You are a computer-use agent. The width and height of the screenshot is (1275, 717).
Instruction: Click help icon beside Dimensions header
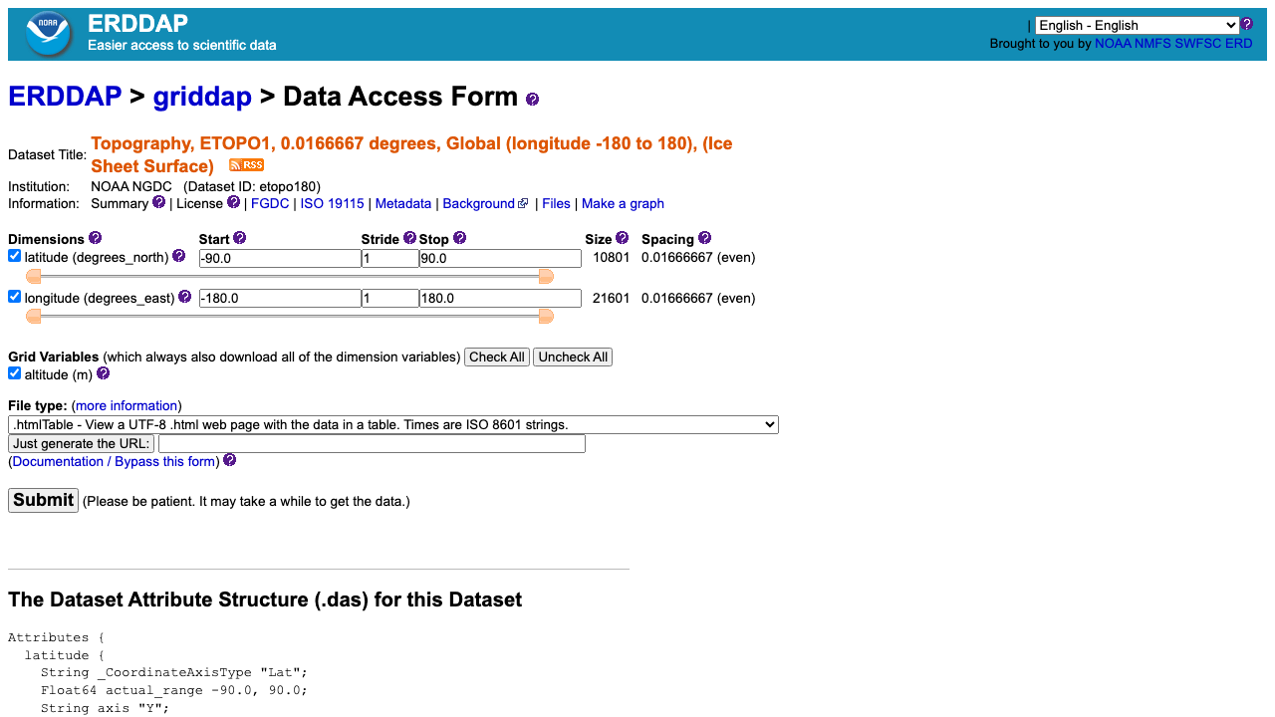coord(95,238)
